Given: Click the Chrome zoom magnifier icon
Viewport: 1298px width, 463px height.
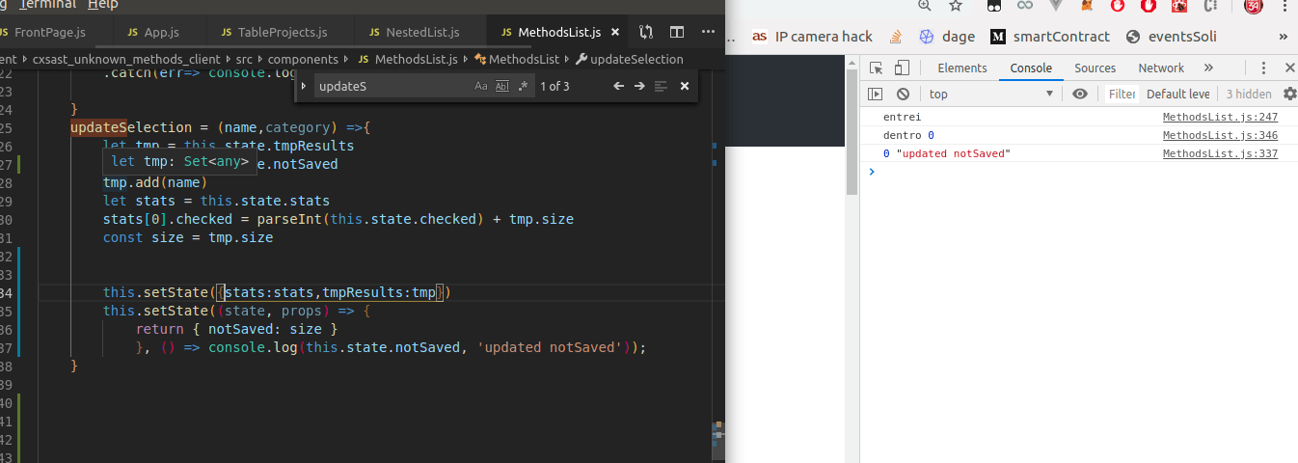Looking at the screenshot, I should pyautogui.click(x=925, y=5).
